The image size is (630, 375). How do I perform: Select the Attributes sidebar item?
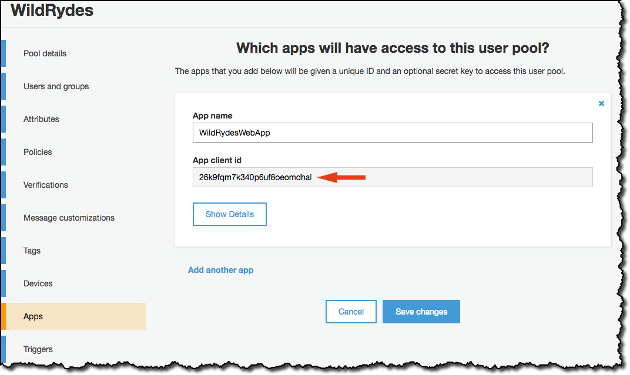click(x=41, y=119)
